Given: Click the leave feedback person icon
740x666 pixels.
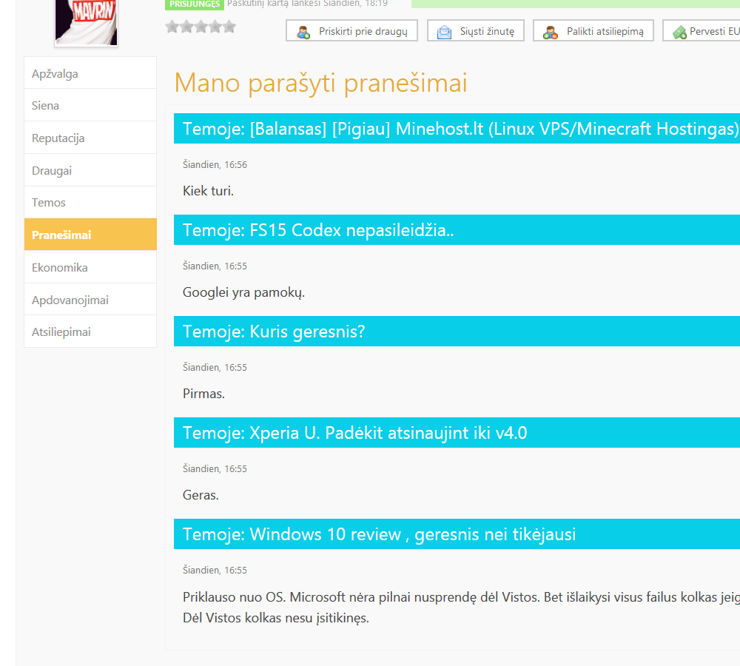Looking at the screenshot, I should 551,32.
